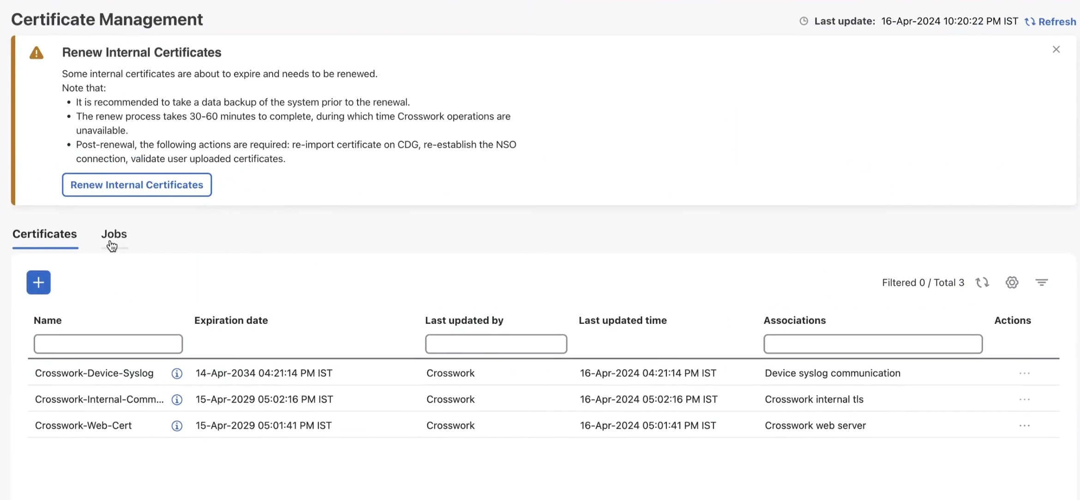
Task: Open actions menu for Crosswork-Internal-Comm row
Action: pyautogui.click(x=1024, y=399)
